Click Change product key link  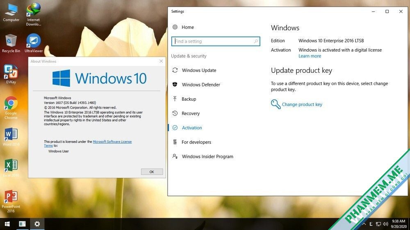coord(302,104)
